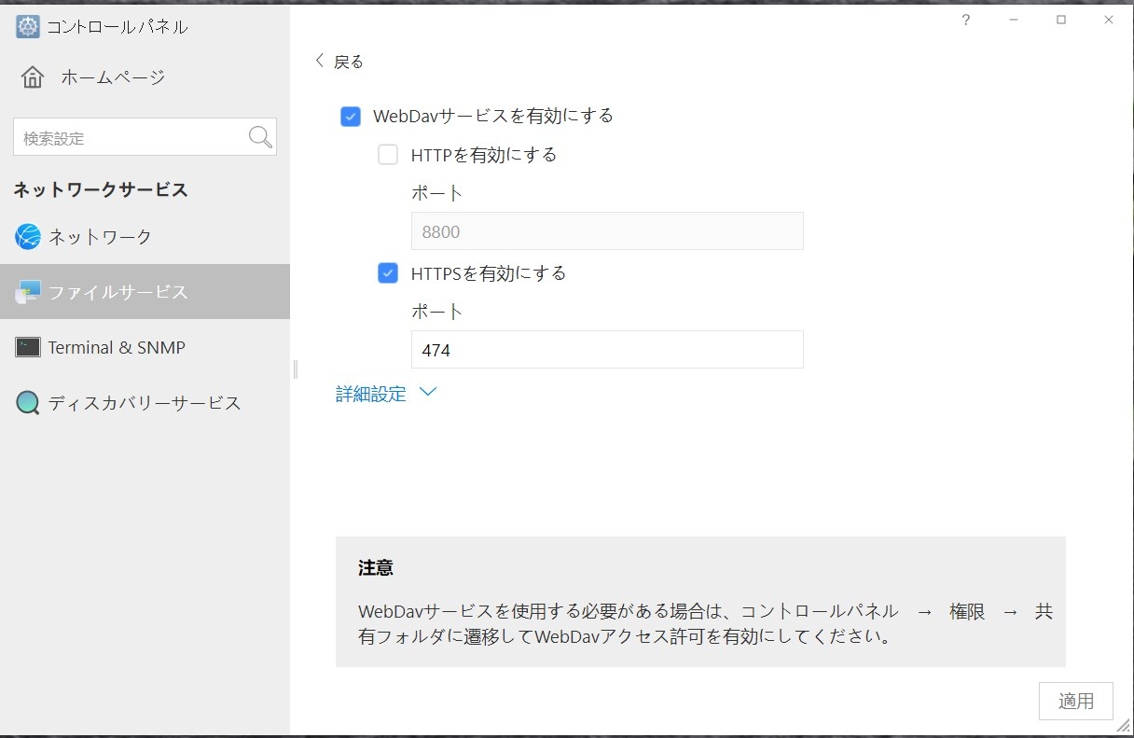Click the 検索設定 search input box
The image size is (1134, 738).
pos(131,138)
